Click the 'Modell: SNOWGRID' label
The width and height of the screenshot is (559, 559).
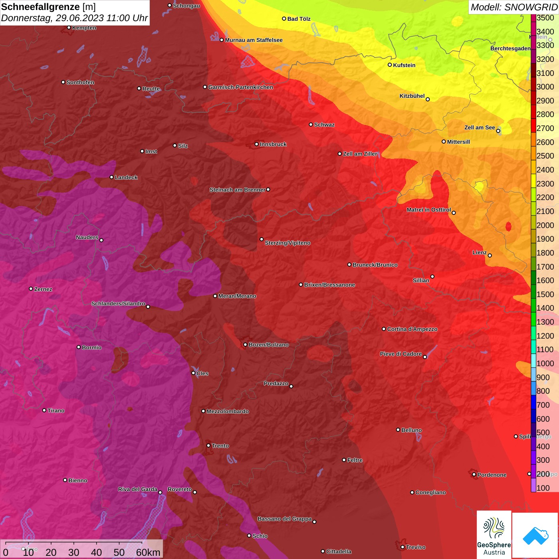tap(514, 7)
